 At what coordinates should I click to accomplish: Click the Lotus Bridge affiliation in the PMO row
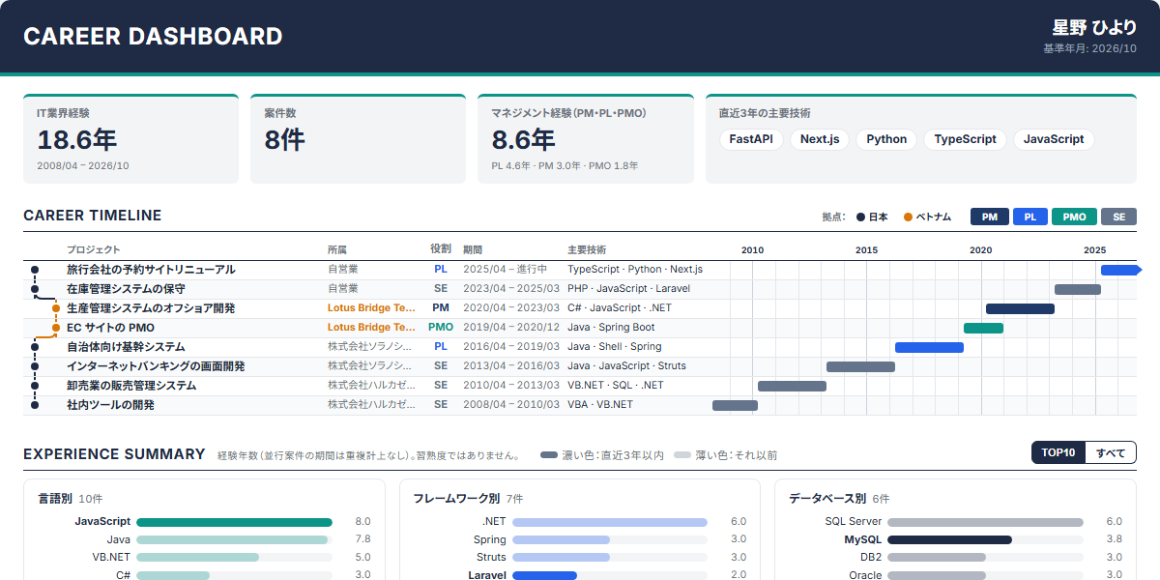(x=372, y=328)
